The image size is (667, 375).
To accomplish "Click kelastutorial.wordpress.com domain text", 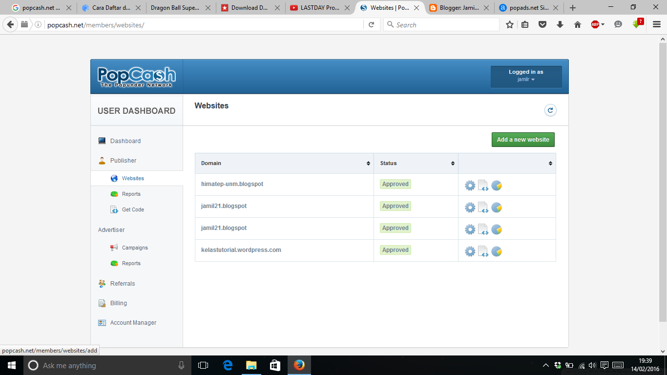I will (241, 250).
